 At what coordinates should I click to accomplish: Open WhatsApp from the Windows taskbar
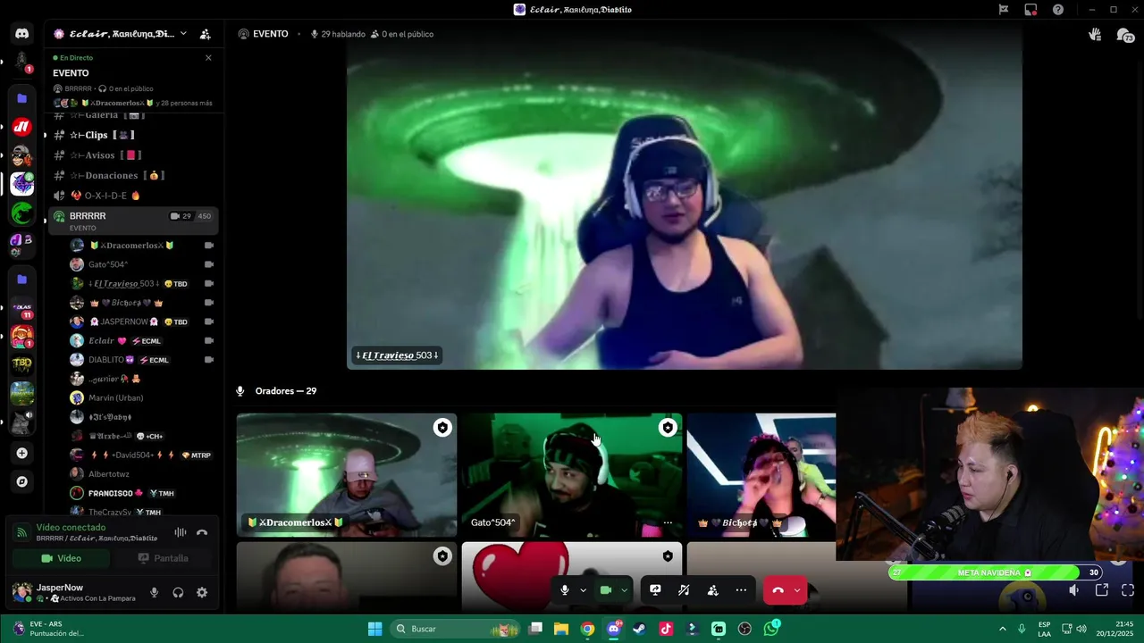(x=771, y=629)
